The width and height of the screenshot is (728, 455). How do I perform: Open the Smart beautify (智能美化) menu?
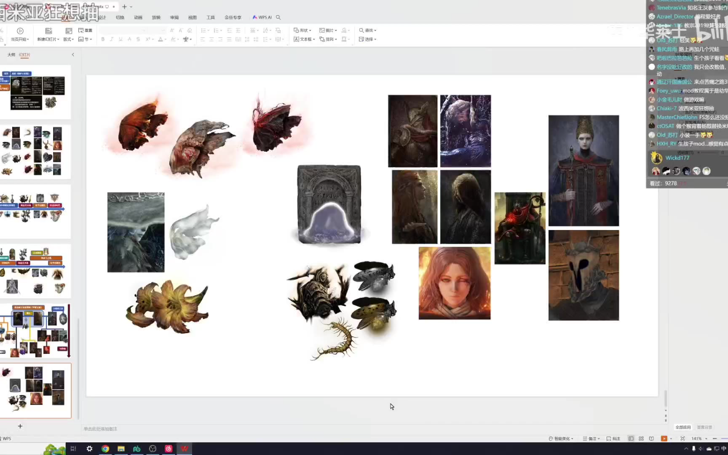pyautogui.click(x=561, y=439)
